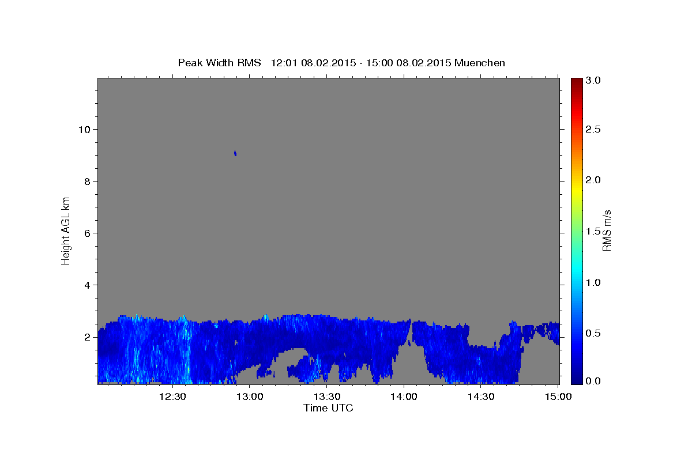The image size is (692, 461).
Task: Click the colorbar value '0.0'
Action: tap(593, 381)
